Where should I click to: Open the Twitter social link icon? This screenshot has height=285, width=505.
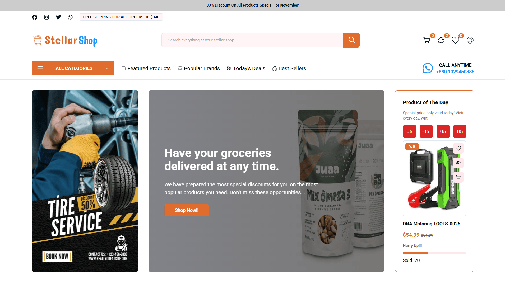tap(58, 17)
